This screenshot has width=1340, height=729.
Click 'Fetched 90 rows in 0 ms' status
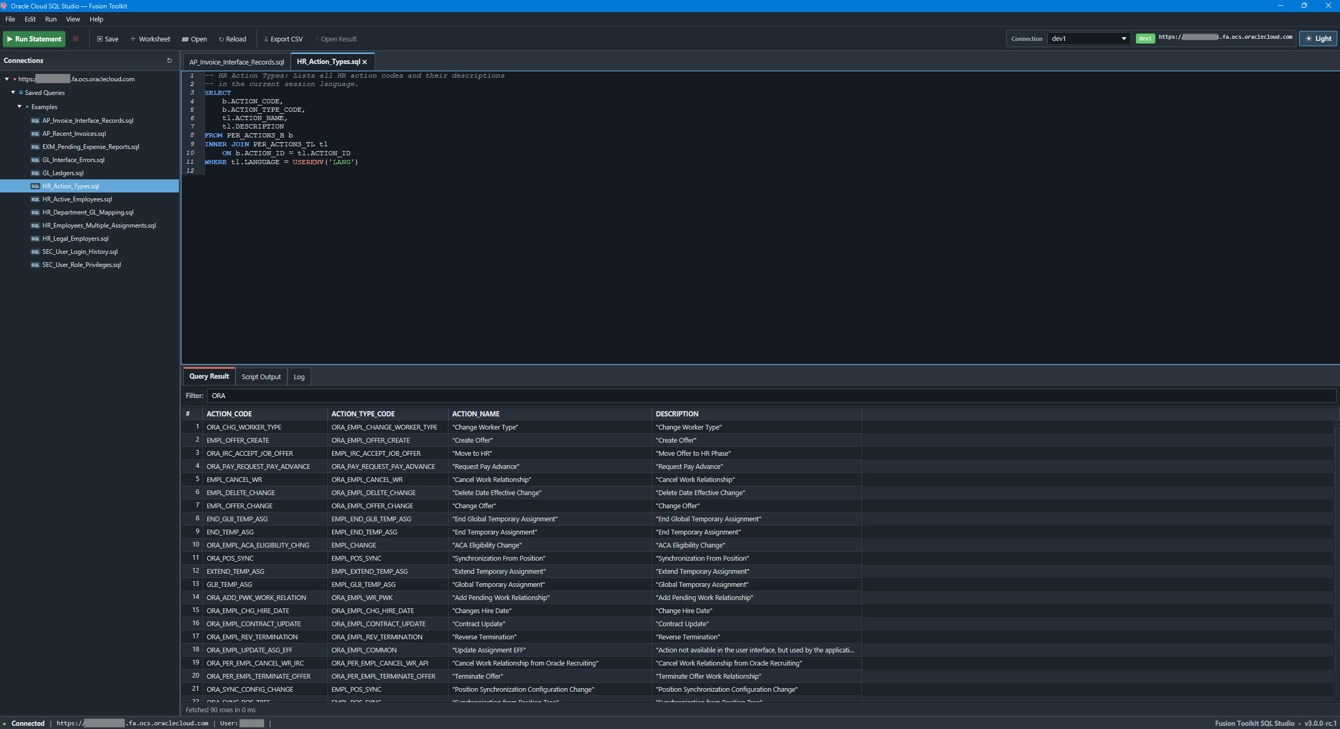(x=220, y=710)
